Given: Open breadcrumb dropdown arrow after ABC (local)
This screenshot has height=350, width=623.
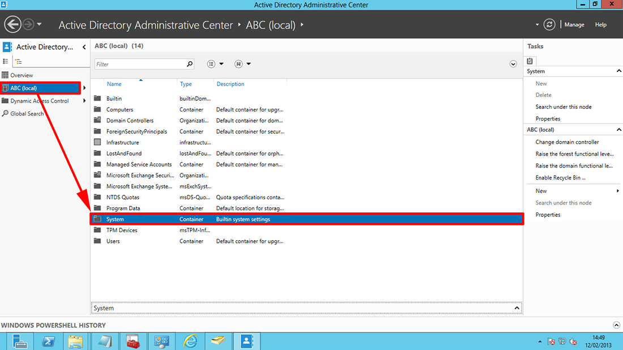Looking at the screenshot, I should (302, 24).
